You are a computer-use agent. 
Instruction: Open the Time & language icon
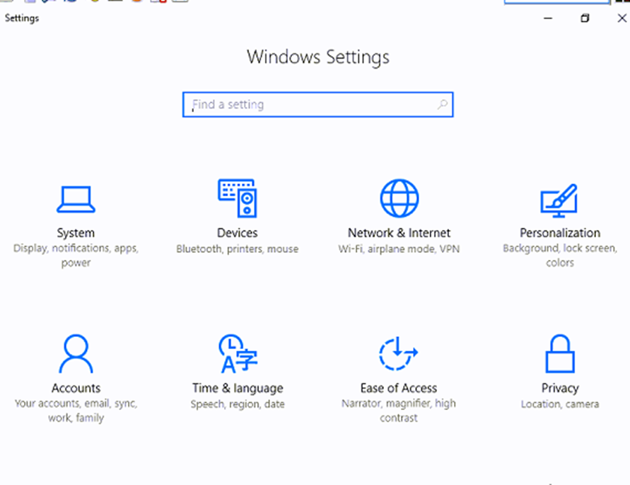[238, 354]
